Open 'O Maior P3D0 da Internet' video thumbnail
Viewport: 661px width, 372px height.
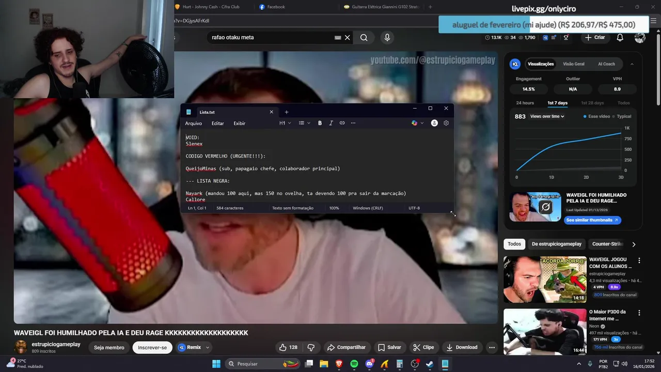click(545, 332)
